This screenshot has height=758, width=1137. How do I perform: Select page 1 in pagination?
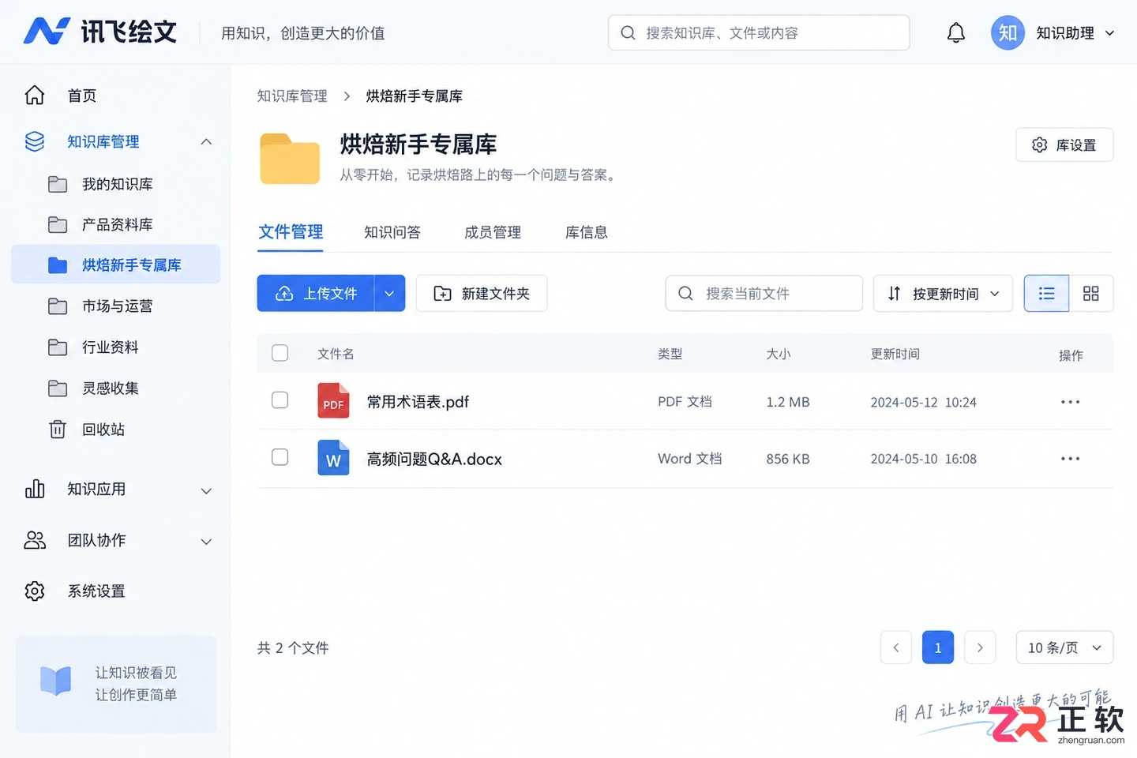tap(938, 647)
